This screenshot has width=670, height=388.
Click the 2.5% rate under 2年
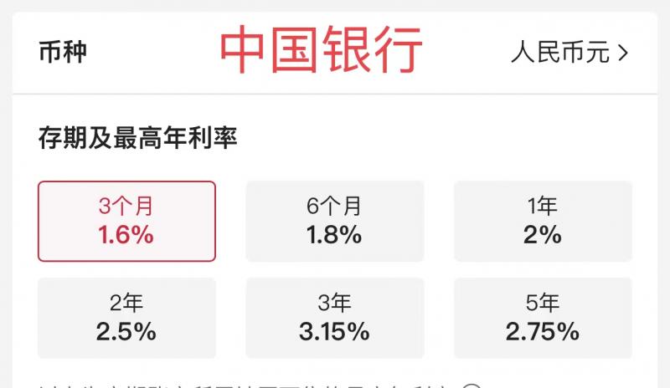pyautogui.click(x=126, y=332)
